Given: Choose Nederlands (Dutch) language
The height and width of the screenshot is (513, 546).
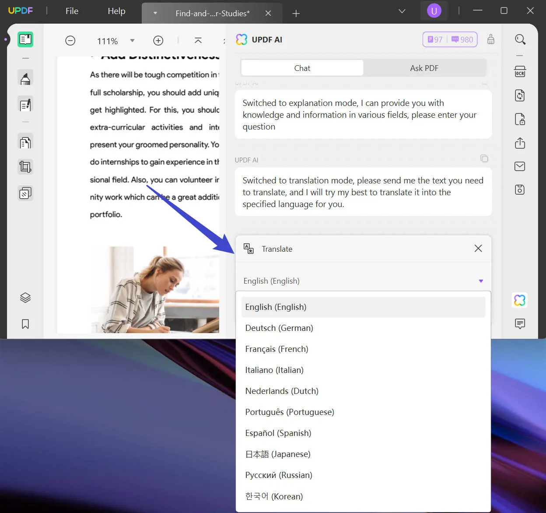Looking at the screenshot, I should 363,391.
